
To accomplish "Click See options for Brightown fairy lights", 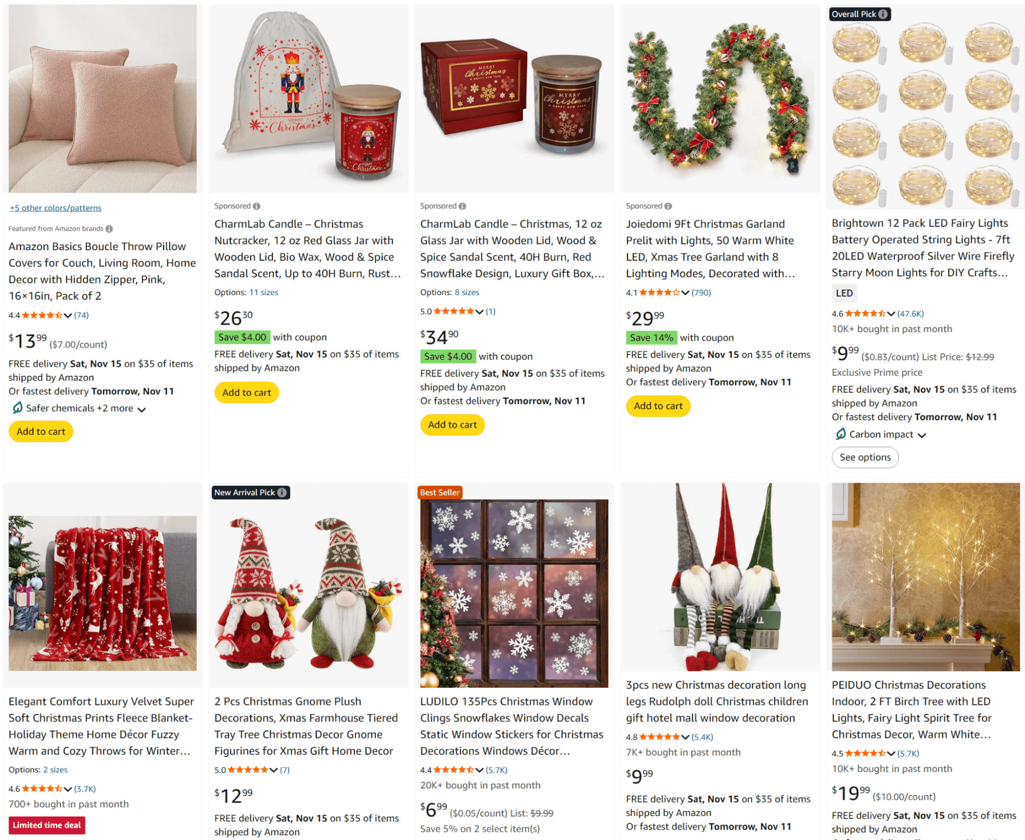I will point(865,457).
